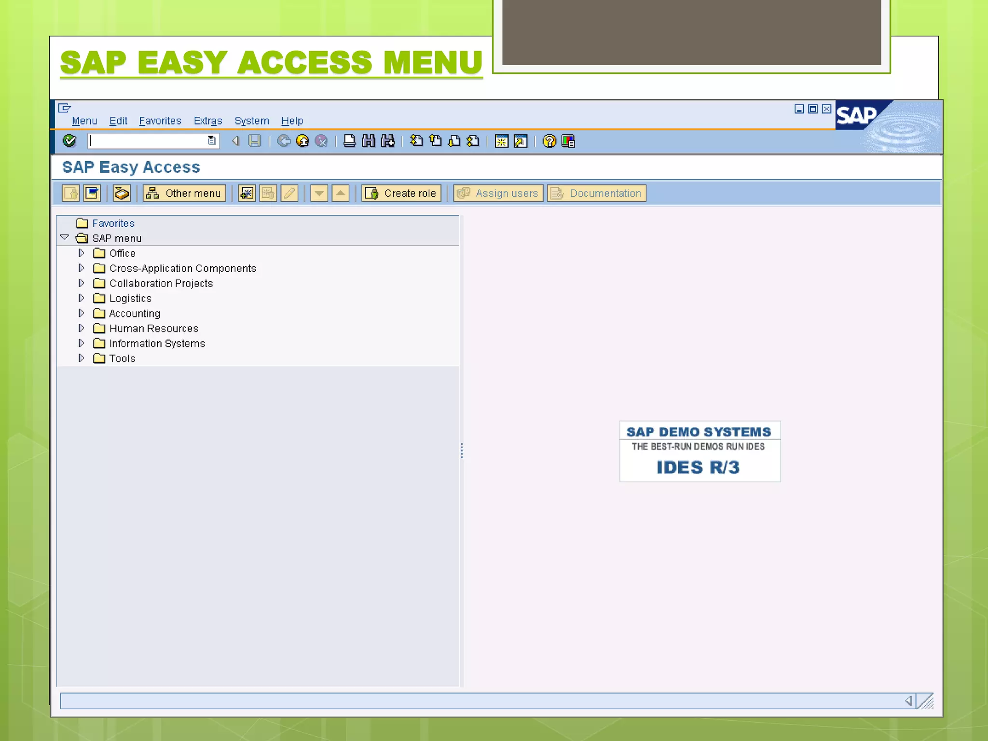Click the Next Page icon

pos(454,141)
